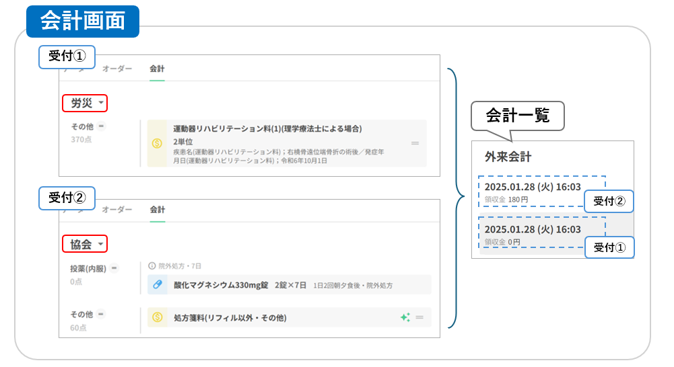Select the 酸化マグネシウム330mg錠 item row
Viewport: 674px width, 367px height.
point(283,285)
